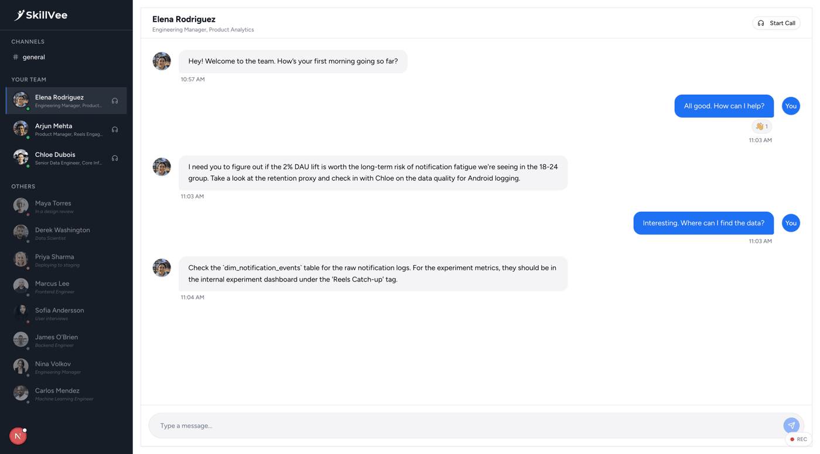Click headphone icon next to Elena Rodriguez
This screenshot has width=820, height=454.
pos(115,101)
